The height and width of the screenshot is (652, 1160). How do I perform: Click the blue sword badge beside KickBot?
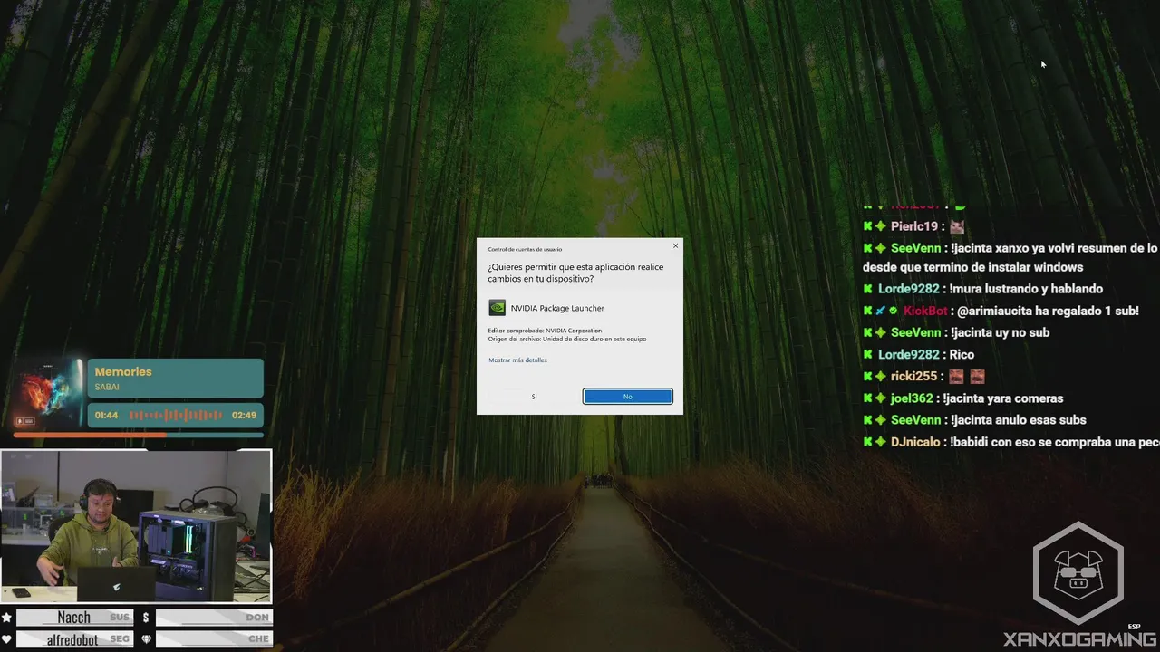tap(880, 311)
